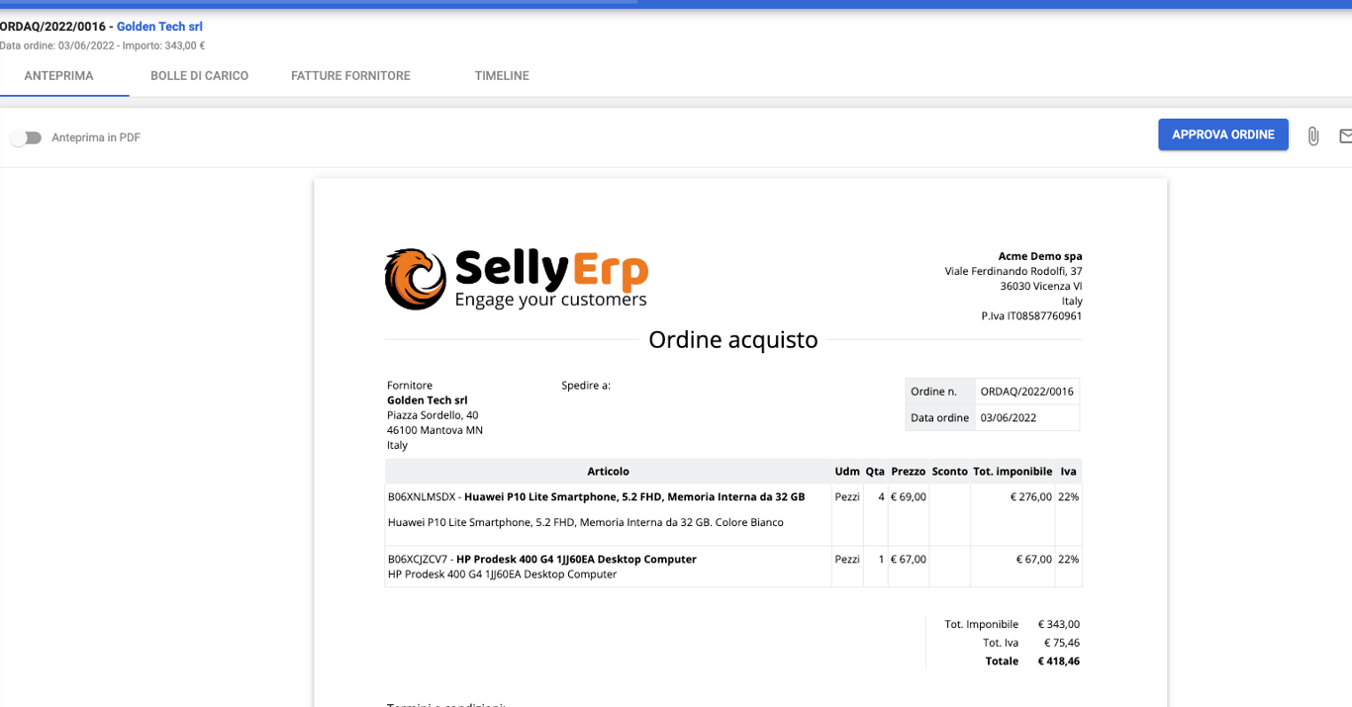Screen dimensions: 1352x707
Task: Toggle the Anteprima in PDF switch
Action: 26,137
